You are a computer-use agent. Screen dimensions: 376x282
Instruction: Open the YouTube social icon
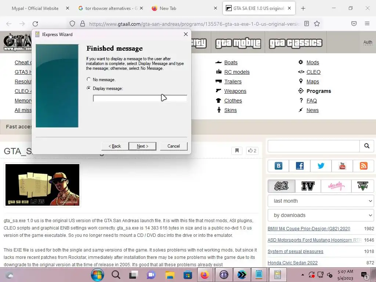342,166
